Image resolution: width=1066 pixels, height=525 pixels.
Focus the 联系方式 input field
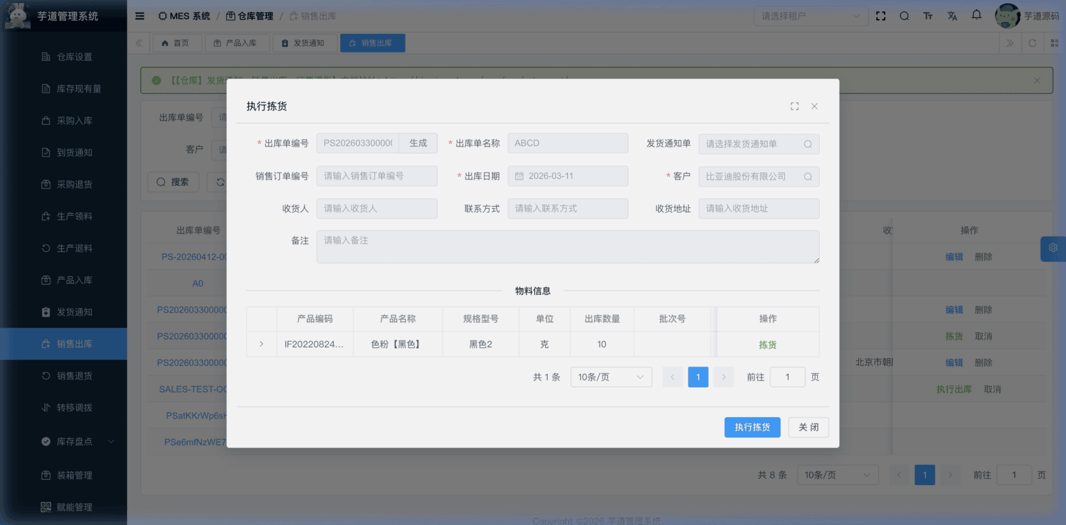(568, 209)
